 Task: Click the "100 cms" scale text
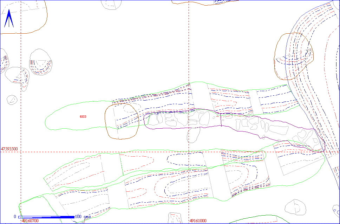(x=83, y=217)
